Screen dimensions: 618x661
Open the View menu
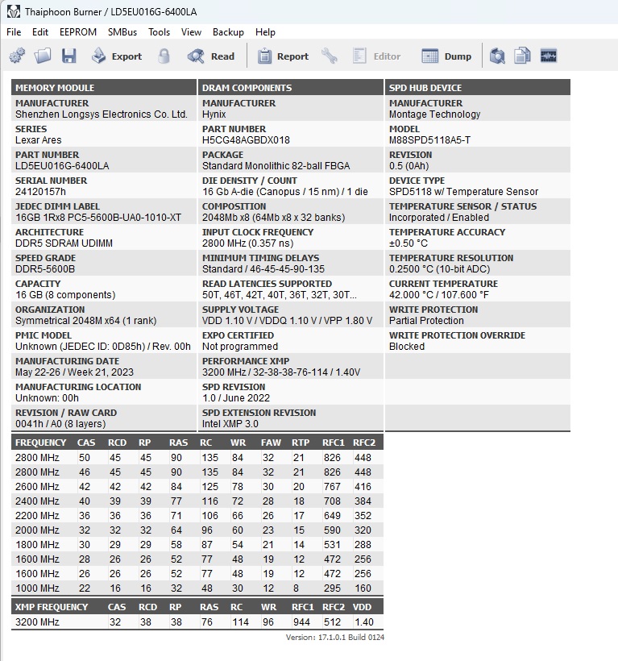click(191, 32)
